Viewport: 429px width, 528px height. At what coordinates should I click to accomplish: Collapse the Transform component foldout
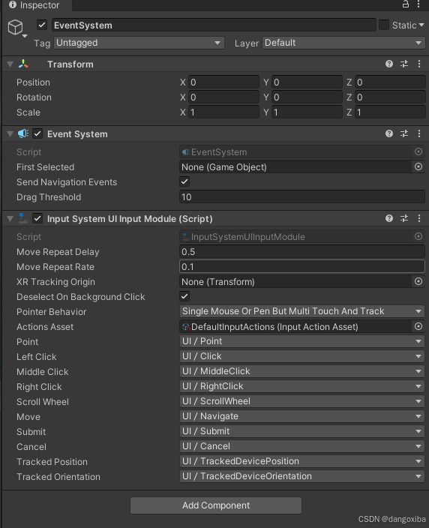click(10, 64)
